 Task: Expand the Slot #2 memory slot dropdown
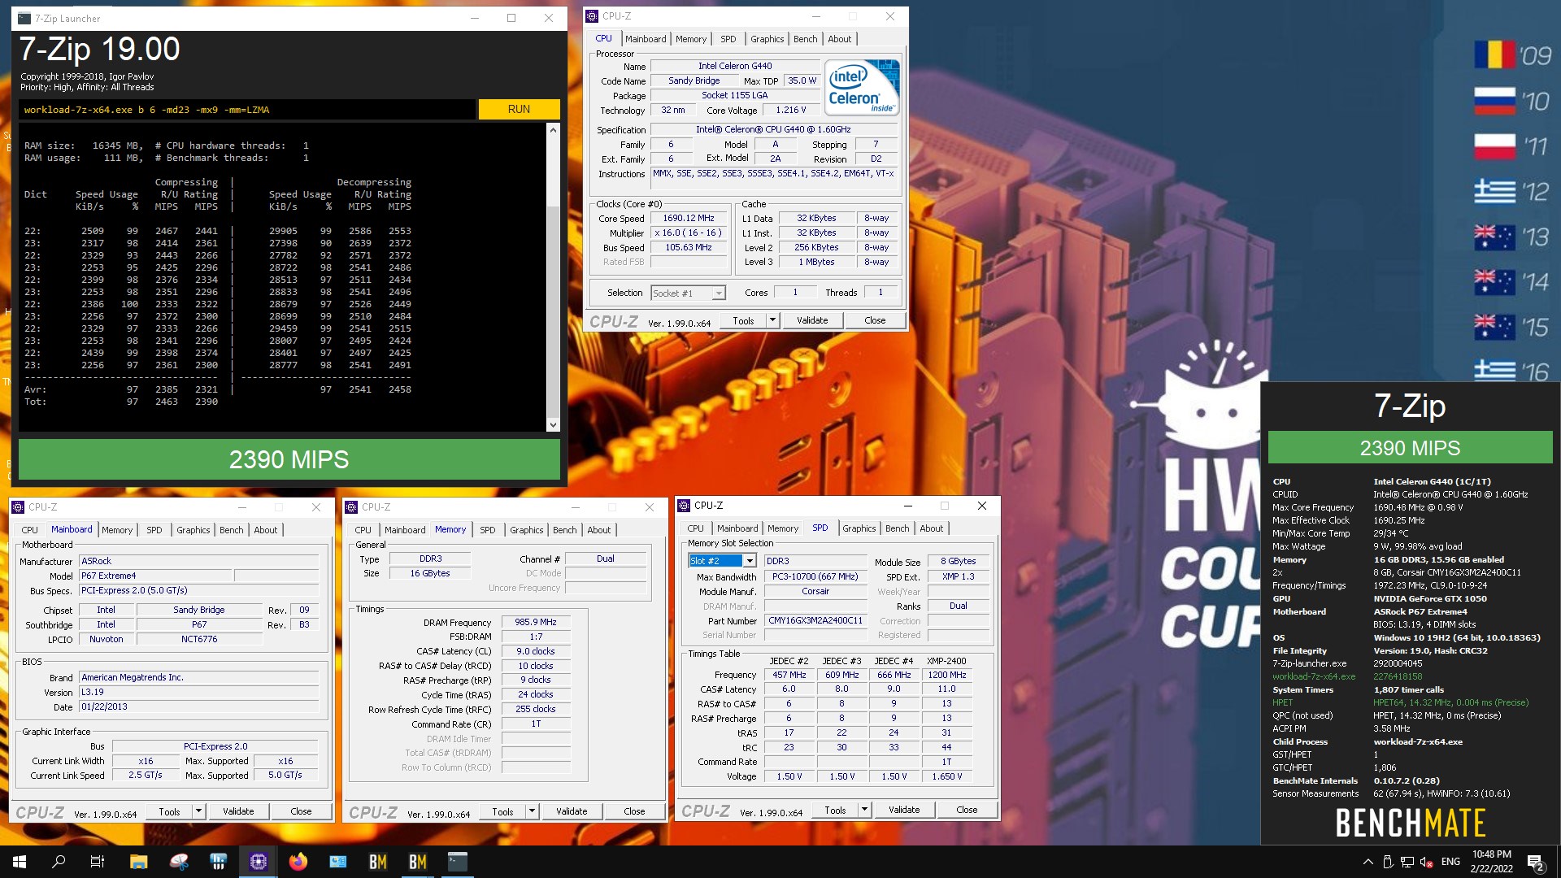tap(750, 561)
